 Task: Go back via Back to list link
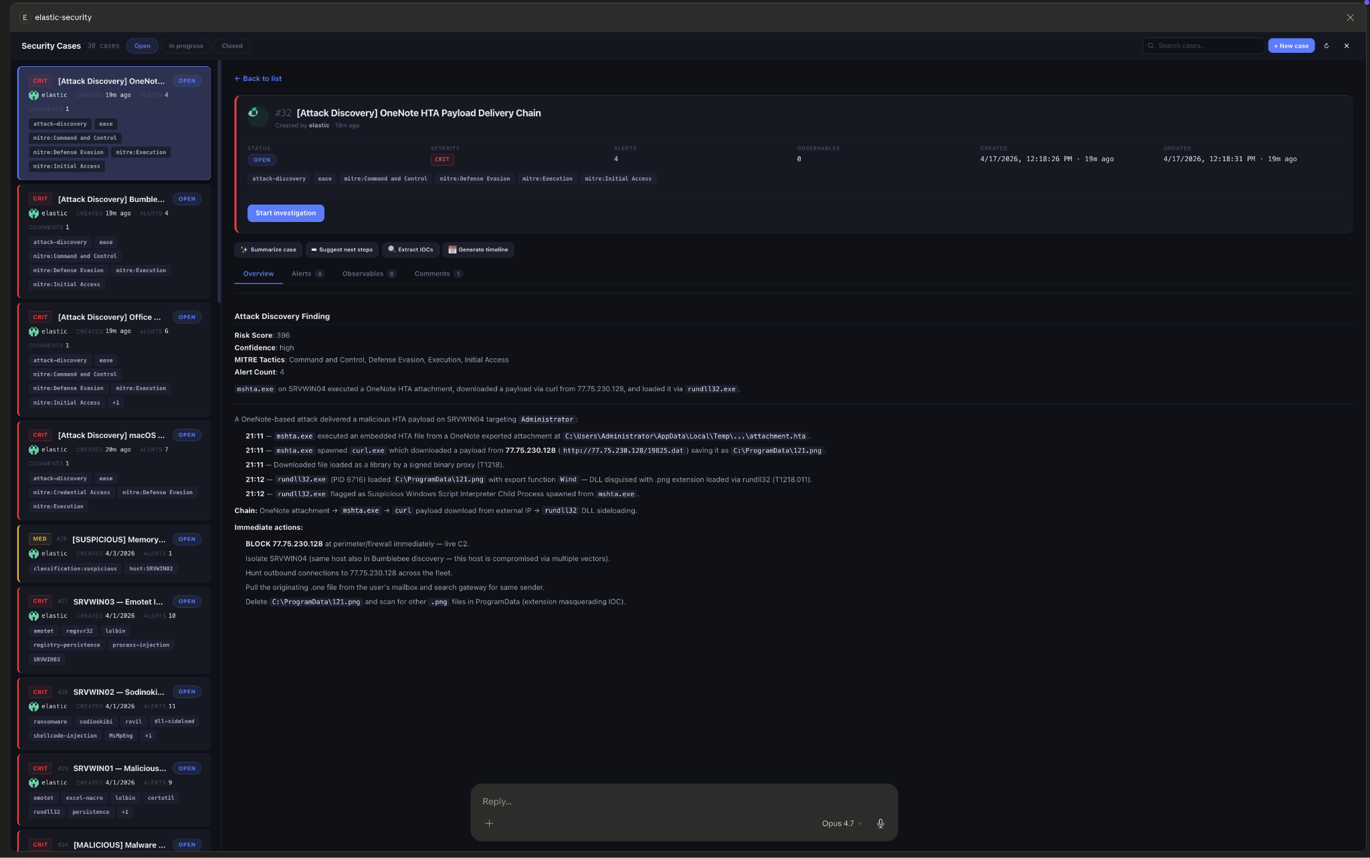pyautogui.click(x=258, y=79)
